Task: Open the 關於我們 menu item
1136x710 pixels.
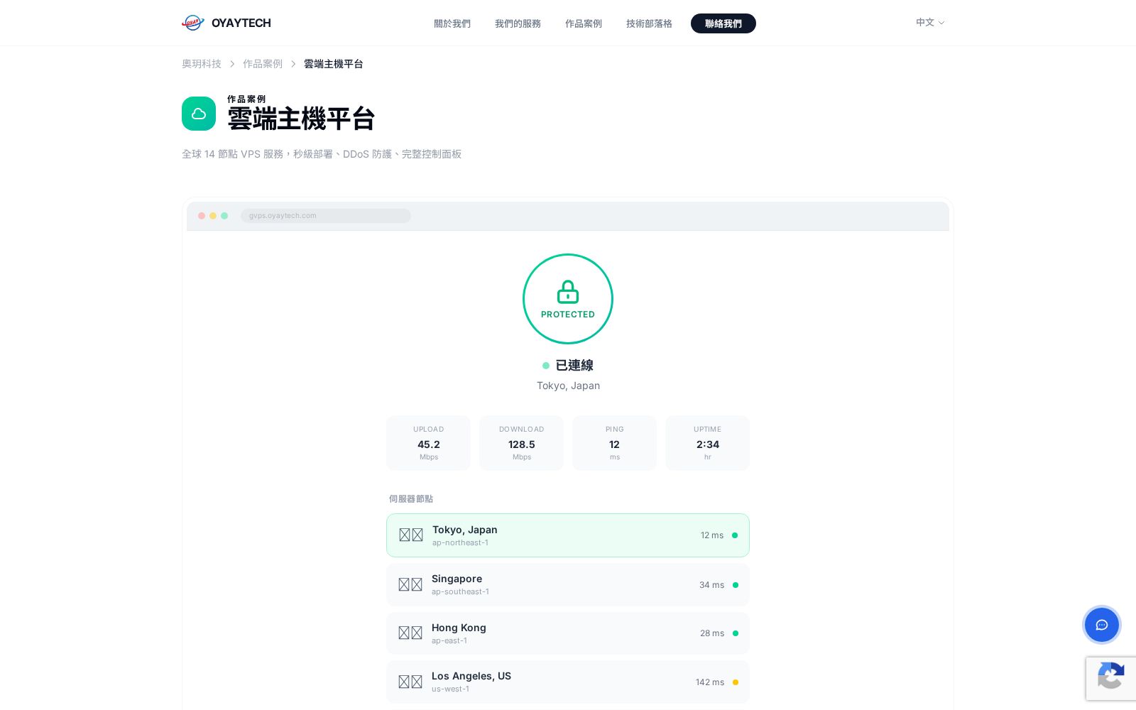Action: click(x=452, y=23)
